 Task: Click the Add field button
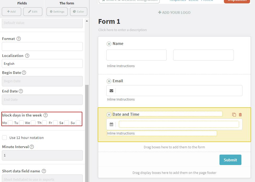tap(11, 11)
